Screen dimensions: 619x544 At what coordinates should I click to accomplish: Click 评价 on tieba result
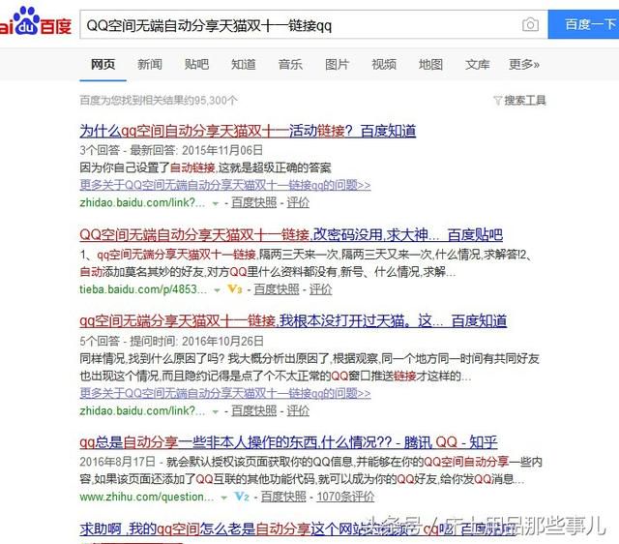[320, 289]
